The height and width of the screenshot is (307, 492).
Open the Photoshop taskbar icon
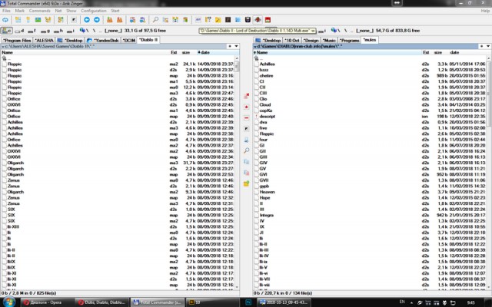pyautogui.click(x=248, y=302)
